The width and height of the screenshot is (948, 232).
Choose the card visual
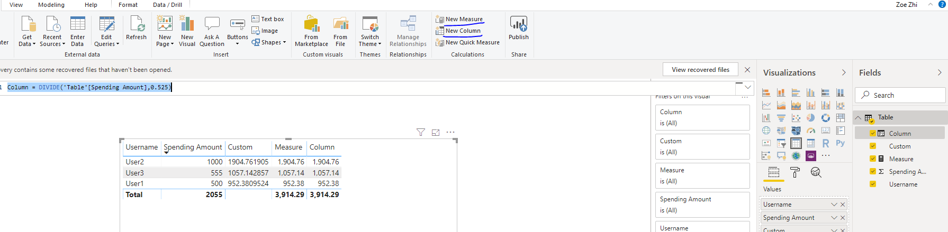pos(825,131)
